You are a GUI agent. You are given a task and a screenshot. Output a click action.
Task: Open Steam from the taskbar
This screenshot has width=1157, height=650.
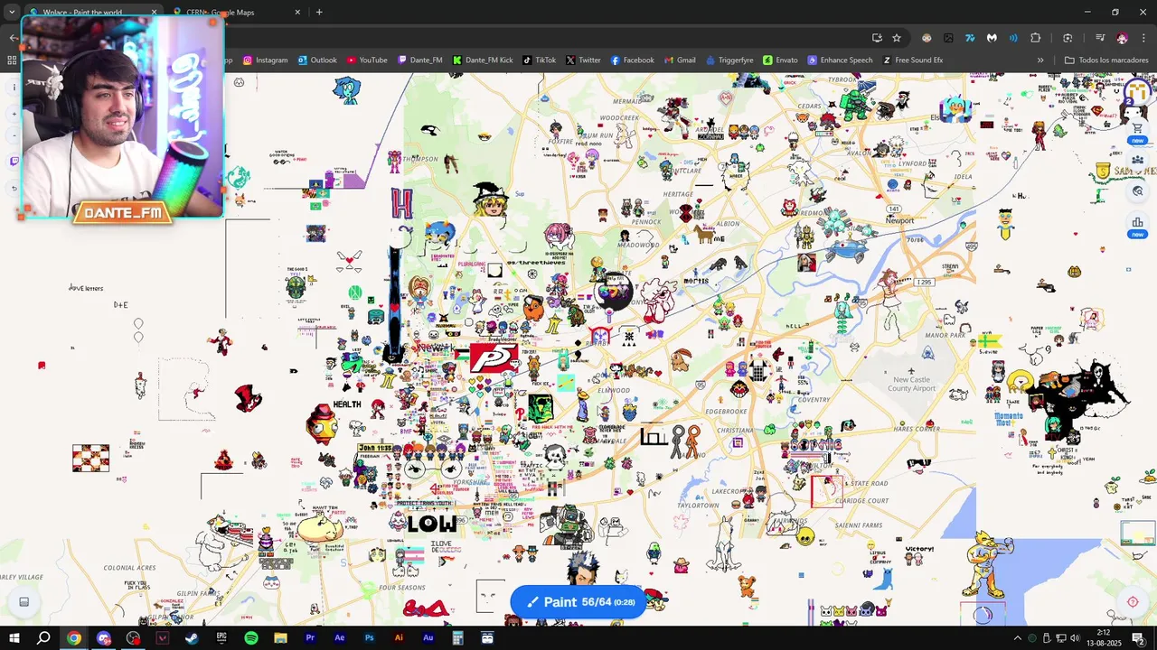tap(192, 638)
